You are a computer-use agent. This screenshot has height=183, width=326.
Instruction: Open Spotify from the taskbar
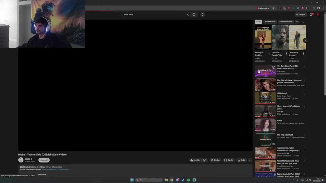tap(188, 180)
